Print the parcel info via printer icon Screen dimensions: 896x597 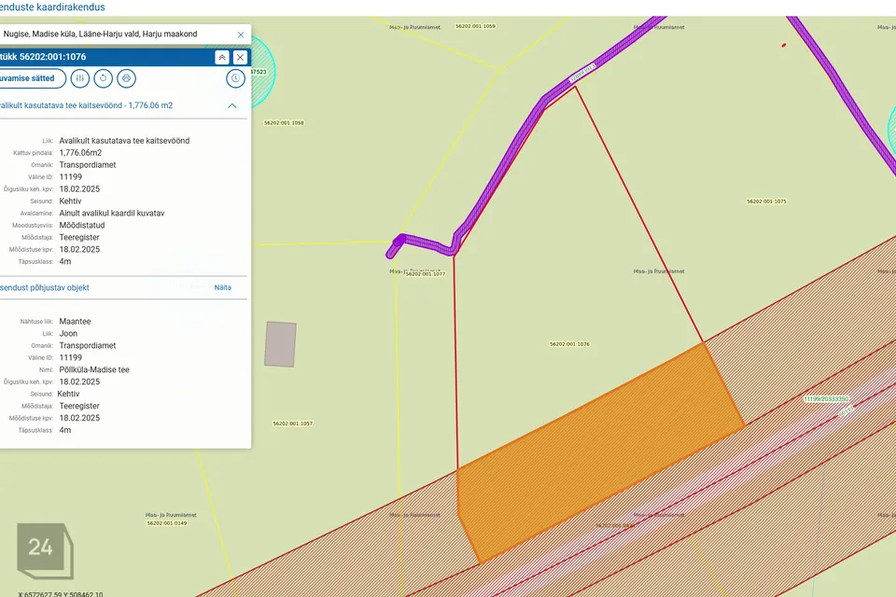pos(126,78)
